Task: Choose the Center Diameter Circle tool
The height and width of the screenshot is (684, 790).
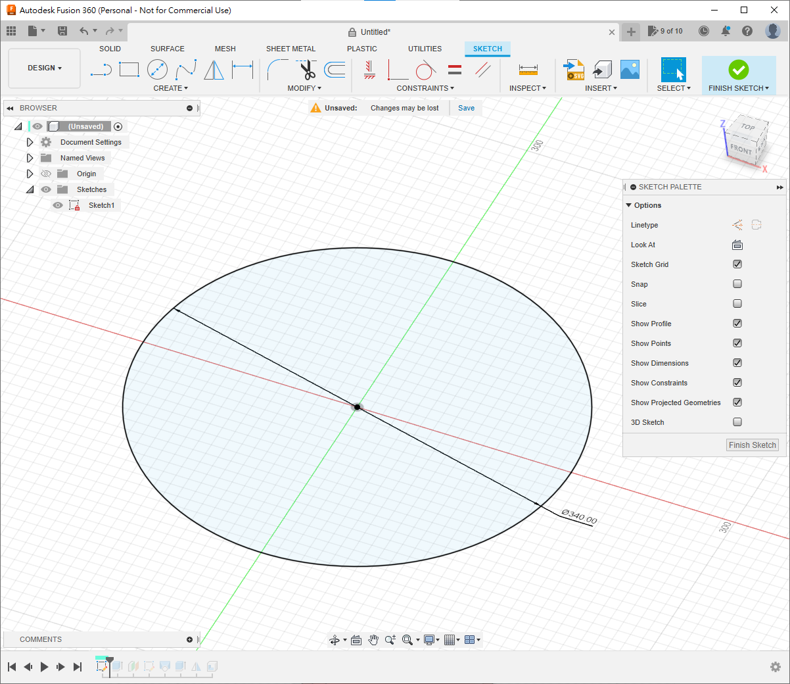Action: [x=157, y=70]
